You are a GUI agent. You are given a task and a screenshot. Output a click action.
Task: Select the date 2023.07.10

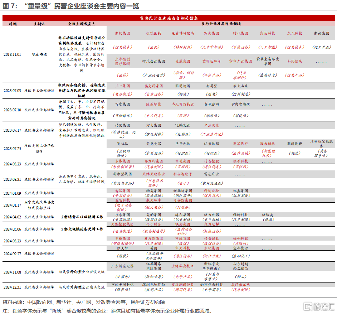pyautogui.click(x=12, y=110)
